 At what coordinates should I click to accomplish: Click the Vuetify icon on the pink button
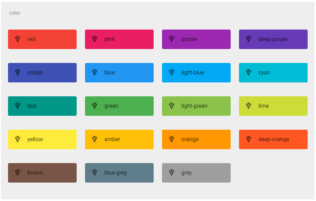pyautogui.click(x=94, y=39)
